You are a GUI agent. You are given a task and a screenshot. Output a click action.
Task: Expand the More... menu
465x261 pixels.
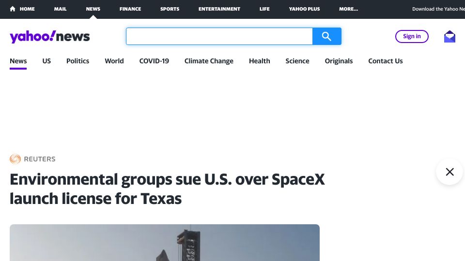coord(348,9)
